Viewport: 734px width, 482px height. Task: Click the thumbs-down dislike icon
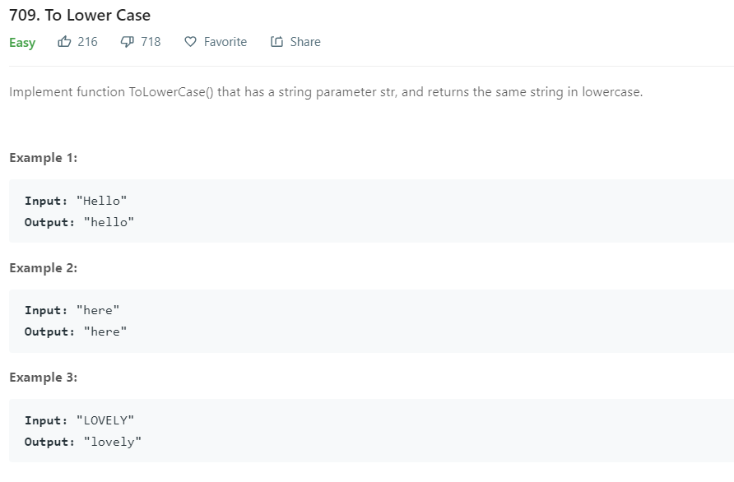coord(128,42)
